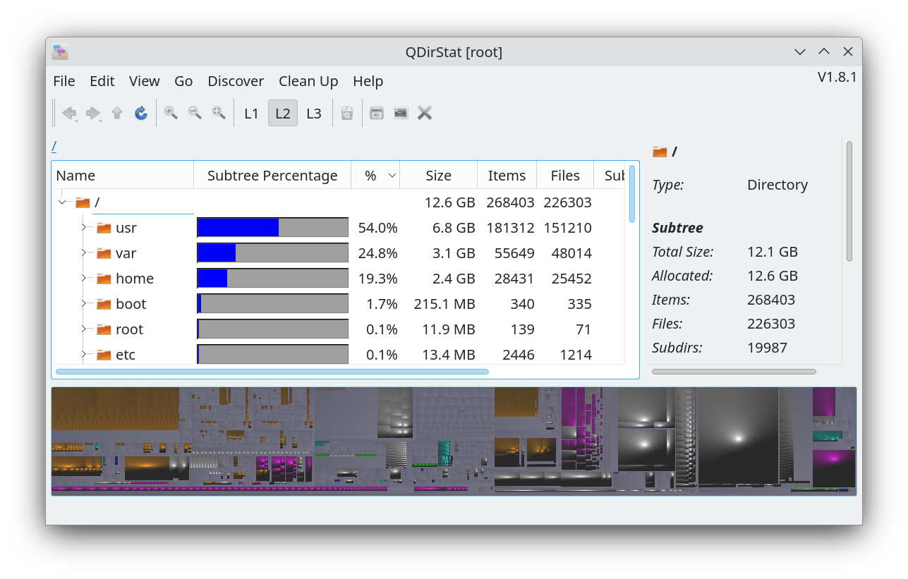Screen dimensions: 908x579
Task: Click the '12.1 GB' Total Size value
Action: pos(773,252)
